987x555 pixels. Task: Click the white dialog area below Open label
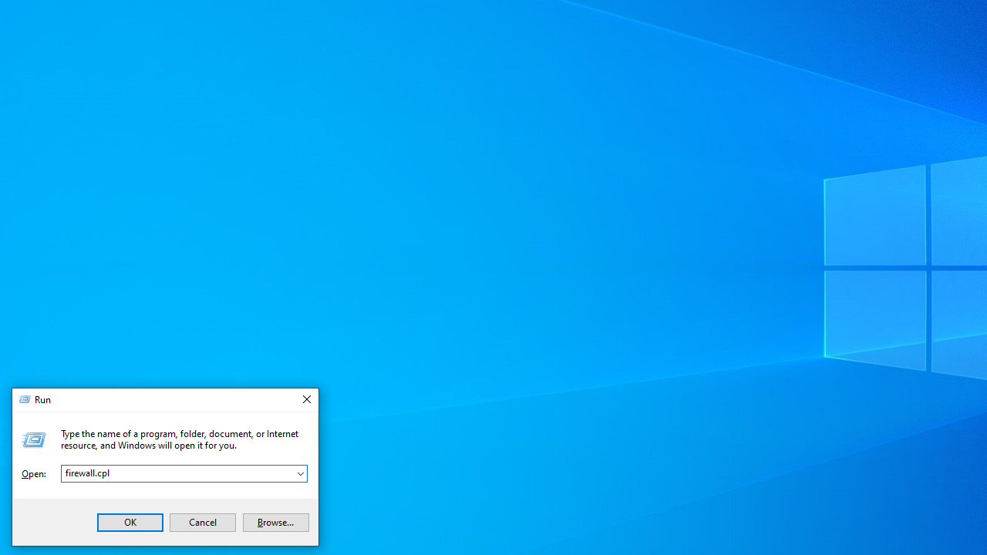34,489
